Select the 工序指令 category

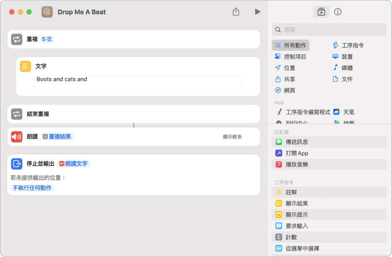point(348,45)
